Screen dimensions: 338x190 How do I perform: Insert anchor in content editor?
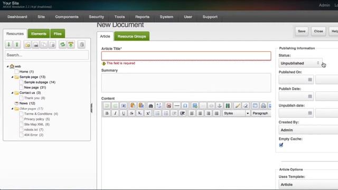click(219, 106)
